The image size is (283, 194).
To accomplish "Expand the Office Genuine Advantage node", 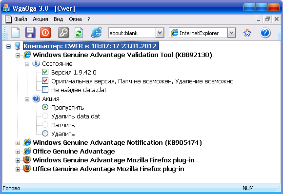I will coord(18,152).
